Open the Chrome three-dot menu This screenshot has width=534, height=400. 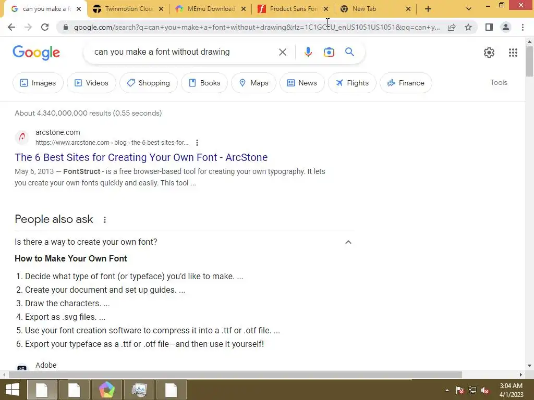click(523, 27)
